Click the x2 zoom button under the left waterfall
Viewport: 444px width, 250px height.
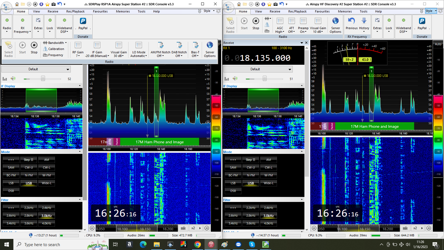coord(193,228)
